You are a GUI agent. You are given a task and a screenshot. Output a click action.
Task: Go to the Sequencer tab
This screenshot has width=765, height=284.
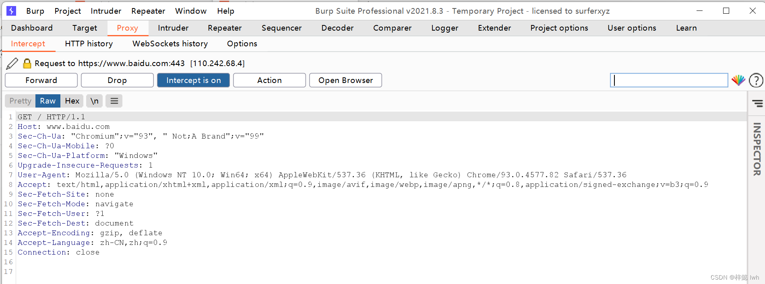click(x=281, y=28)
